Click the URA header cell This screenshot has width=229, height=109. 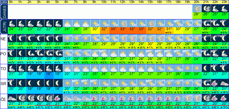(x=4, y=2)
